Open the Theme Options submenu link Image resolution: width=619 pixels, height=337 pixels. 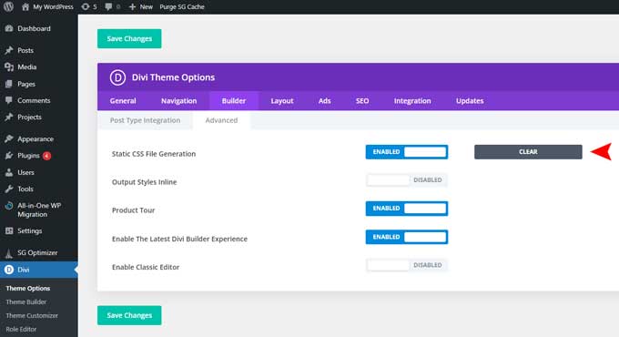pyautogui.click(x=28, y=289)
